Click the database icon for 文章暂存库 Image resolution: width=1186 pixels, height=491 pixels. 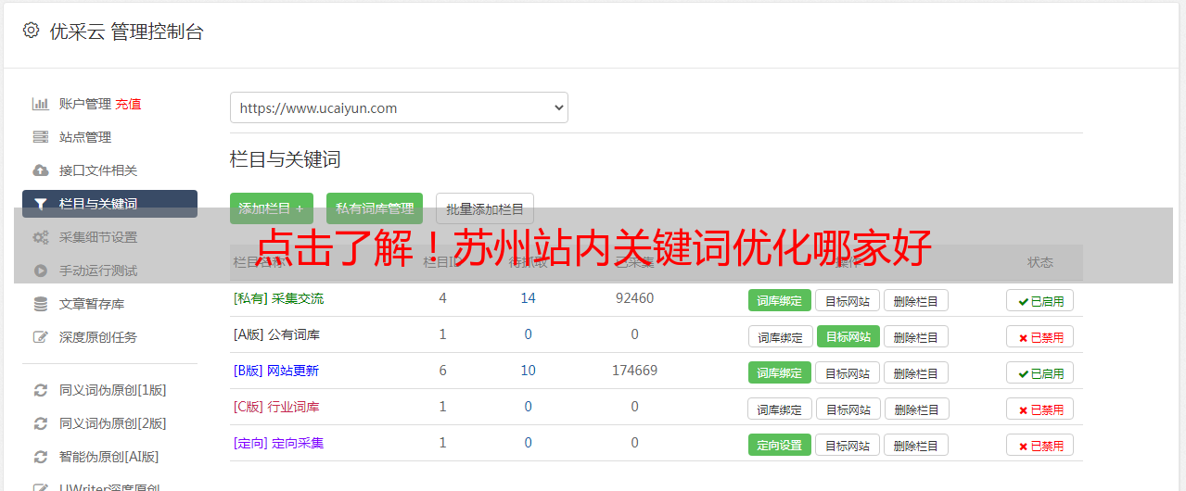40,304
